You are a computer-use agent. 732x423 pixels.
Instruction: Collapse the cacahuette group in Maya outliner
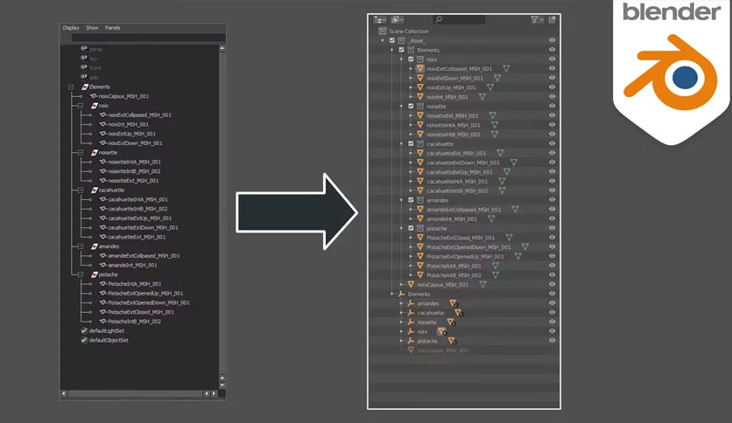coord(81,190)
